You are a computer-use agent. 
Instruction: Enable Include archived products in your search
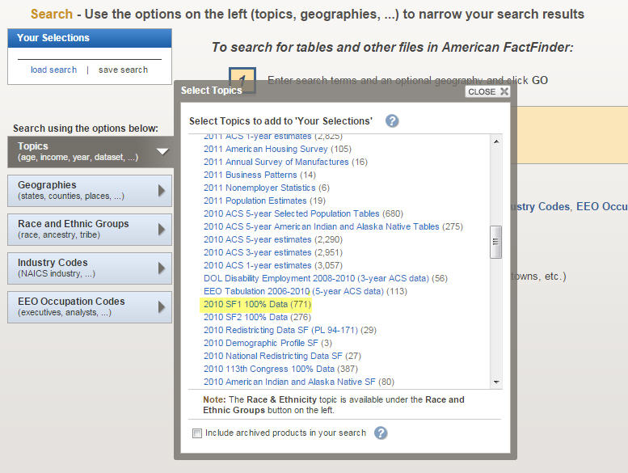(x=197, y=433)
